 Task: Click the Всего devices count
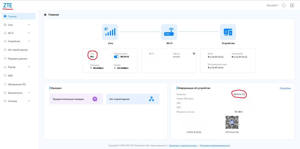pos(216,57)
